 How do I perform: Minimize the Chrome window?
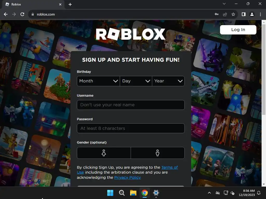click(236, 4)
